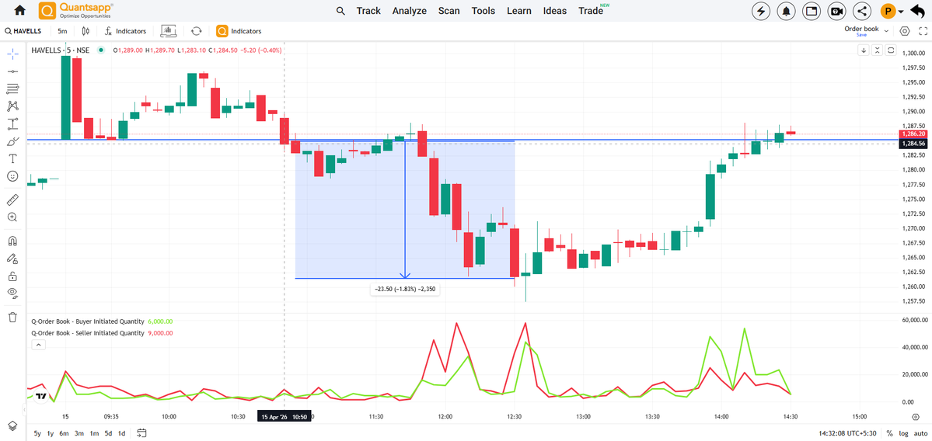Toggle fullscreen mode
This screenshot has width=932, height=441.
923,31
